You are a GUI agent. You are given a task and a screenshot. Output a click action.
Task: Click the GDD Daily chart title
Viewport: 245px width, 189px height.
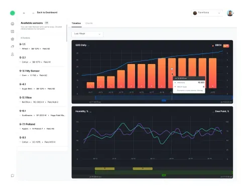81,45
